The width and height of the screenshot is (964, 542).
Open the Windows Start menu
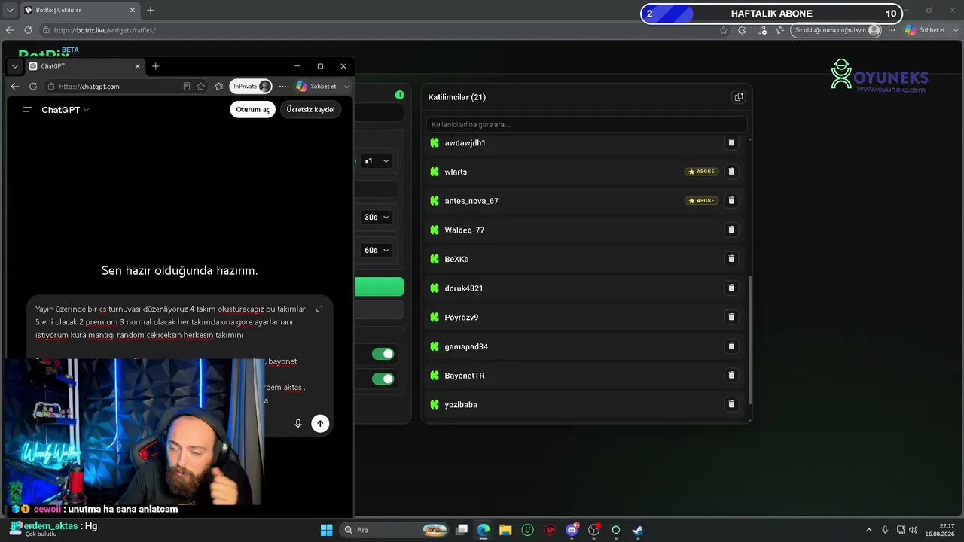[326, 530]
